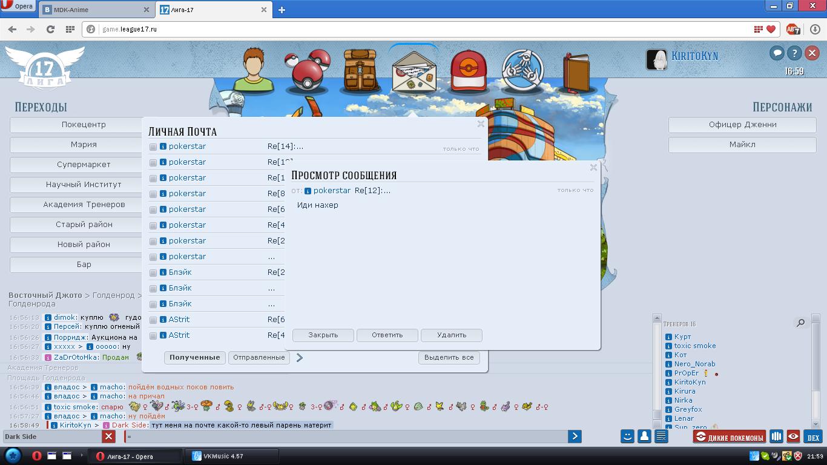Open the envelope mail icon in header
Viewport: 827px width, 465px height.
pos(414,71)
